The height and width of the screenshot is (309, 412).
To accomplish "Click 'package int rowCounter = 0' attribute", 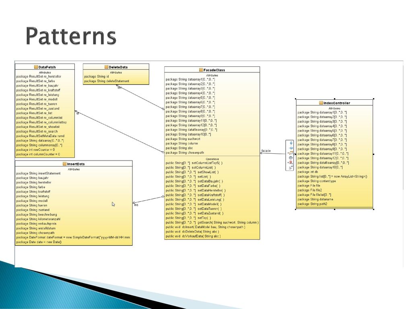I will 35,150.
